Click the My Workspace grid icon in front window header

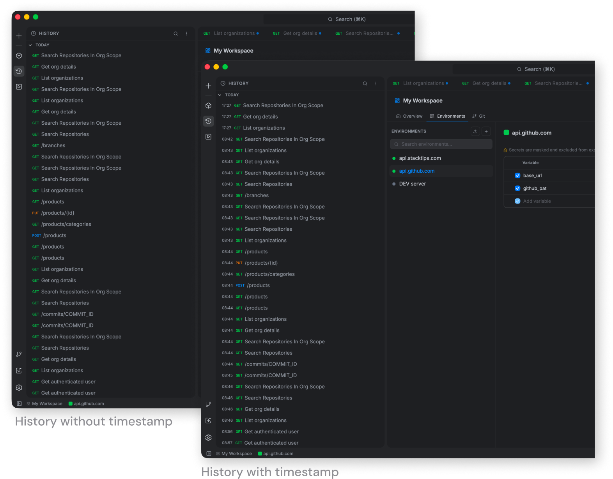click(397, 101)
